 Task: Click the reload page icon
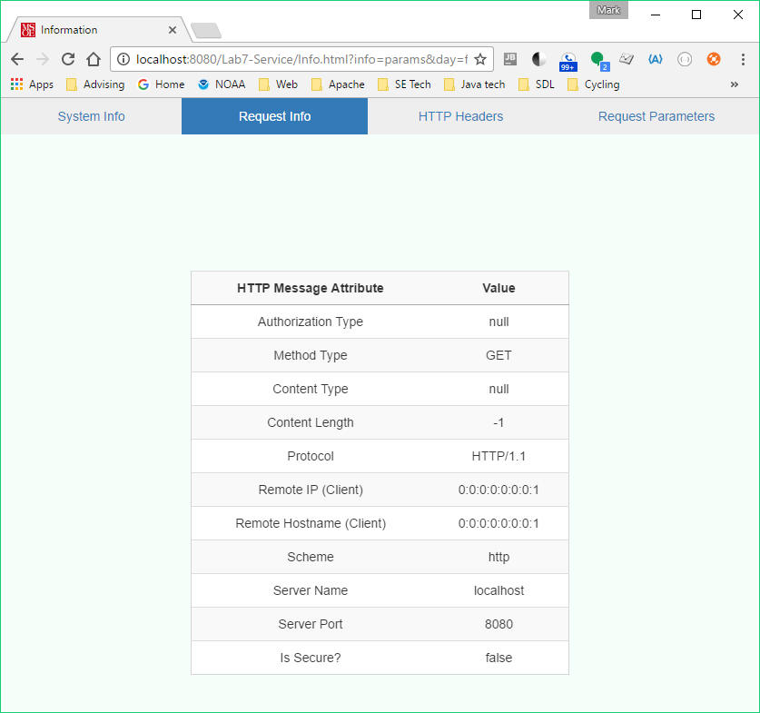[x=67, y=58]
